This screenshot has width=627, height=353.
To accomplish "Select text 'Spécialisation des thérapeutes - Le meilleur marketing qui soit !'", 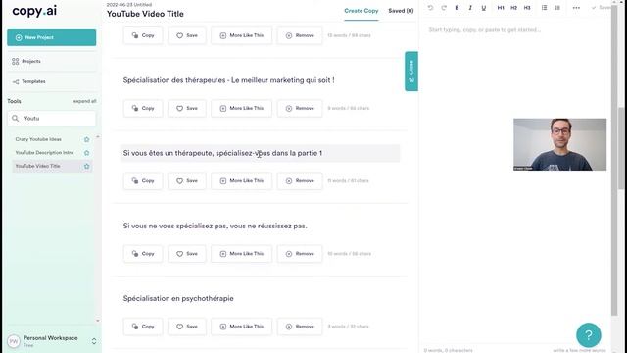I will pyautogui.click(x=228, y=80).
